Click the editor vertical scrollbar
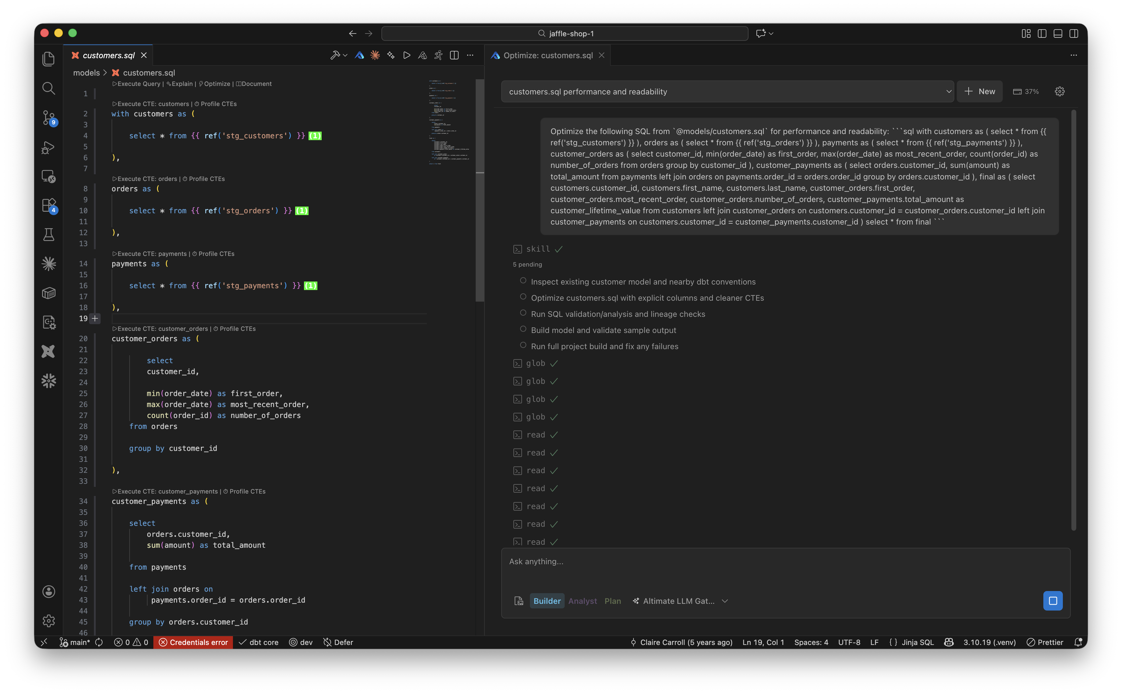This screenshot has height=694, width=1122. [480, 190]
